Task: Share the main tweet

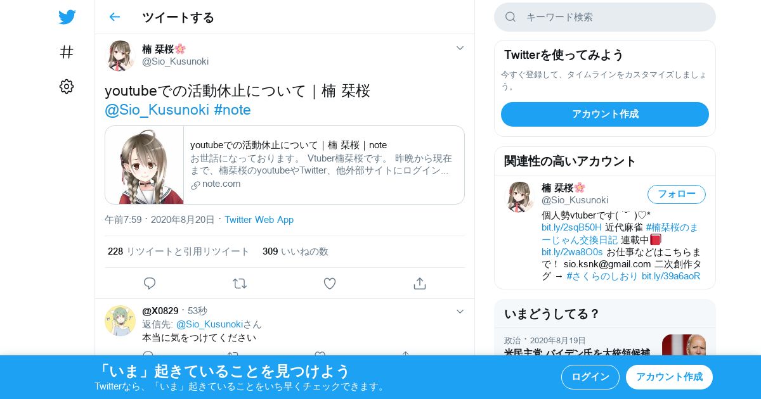Action: pyautogui.click(x=420, y=284)
